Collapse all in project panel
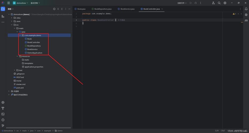Screen dimensions: 249x133 62,9
